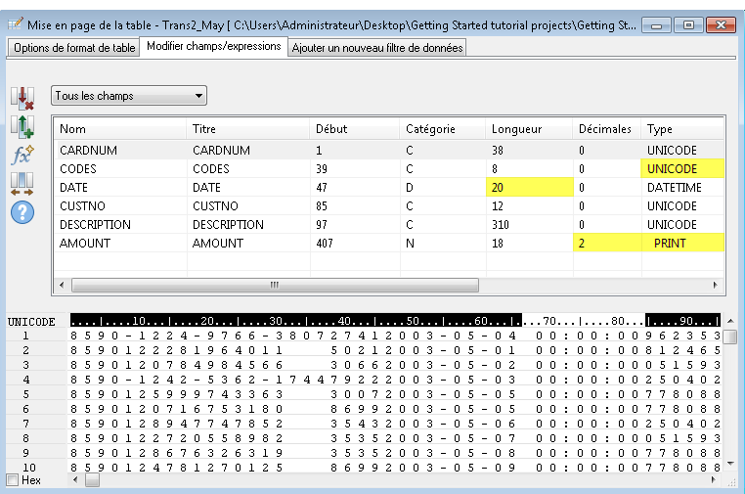Click the delete field icon with red X
Viewport: 745px width, 494px height.
click(x=22, y=98)
